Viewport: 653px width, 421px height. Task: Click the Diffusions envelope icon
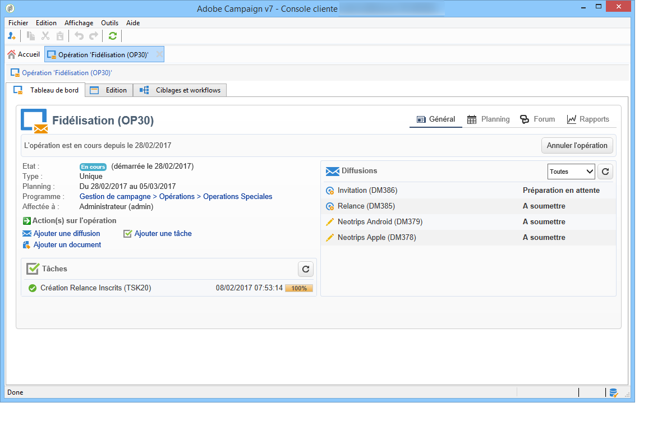332,171
